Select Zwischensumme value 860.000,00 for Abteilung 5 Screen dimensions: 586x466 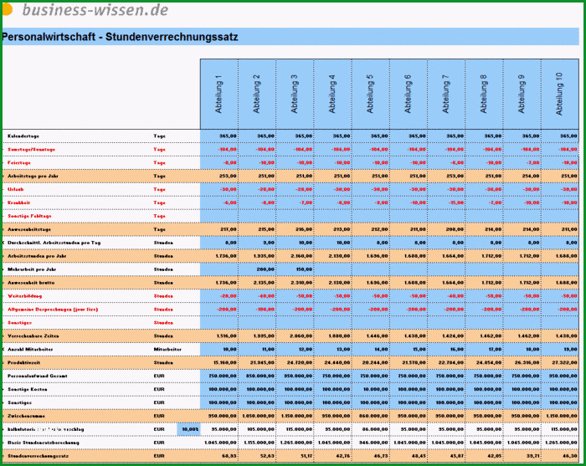click(371, 416)
